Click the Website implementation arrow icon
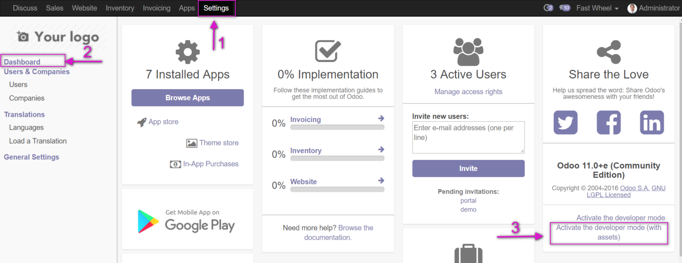The height and width of the screenshot is (263, 682). click(x=381, y=180)
